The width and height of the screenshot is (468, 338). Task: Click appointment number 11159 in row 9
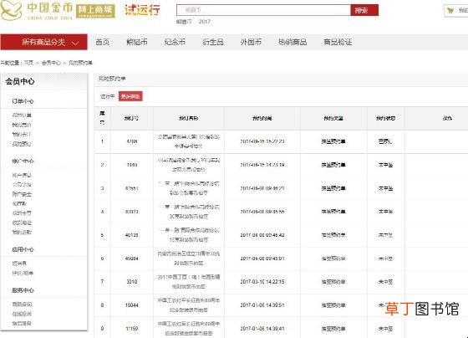click(x=132, y=329)
